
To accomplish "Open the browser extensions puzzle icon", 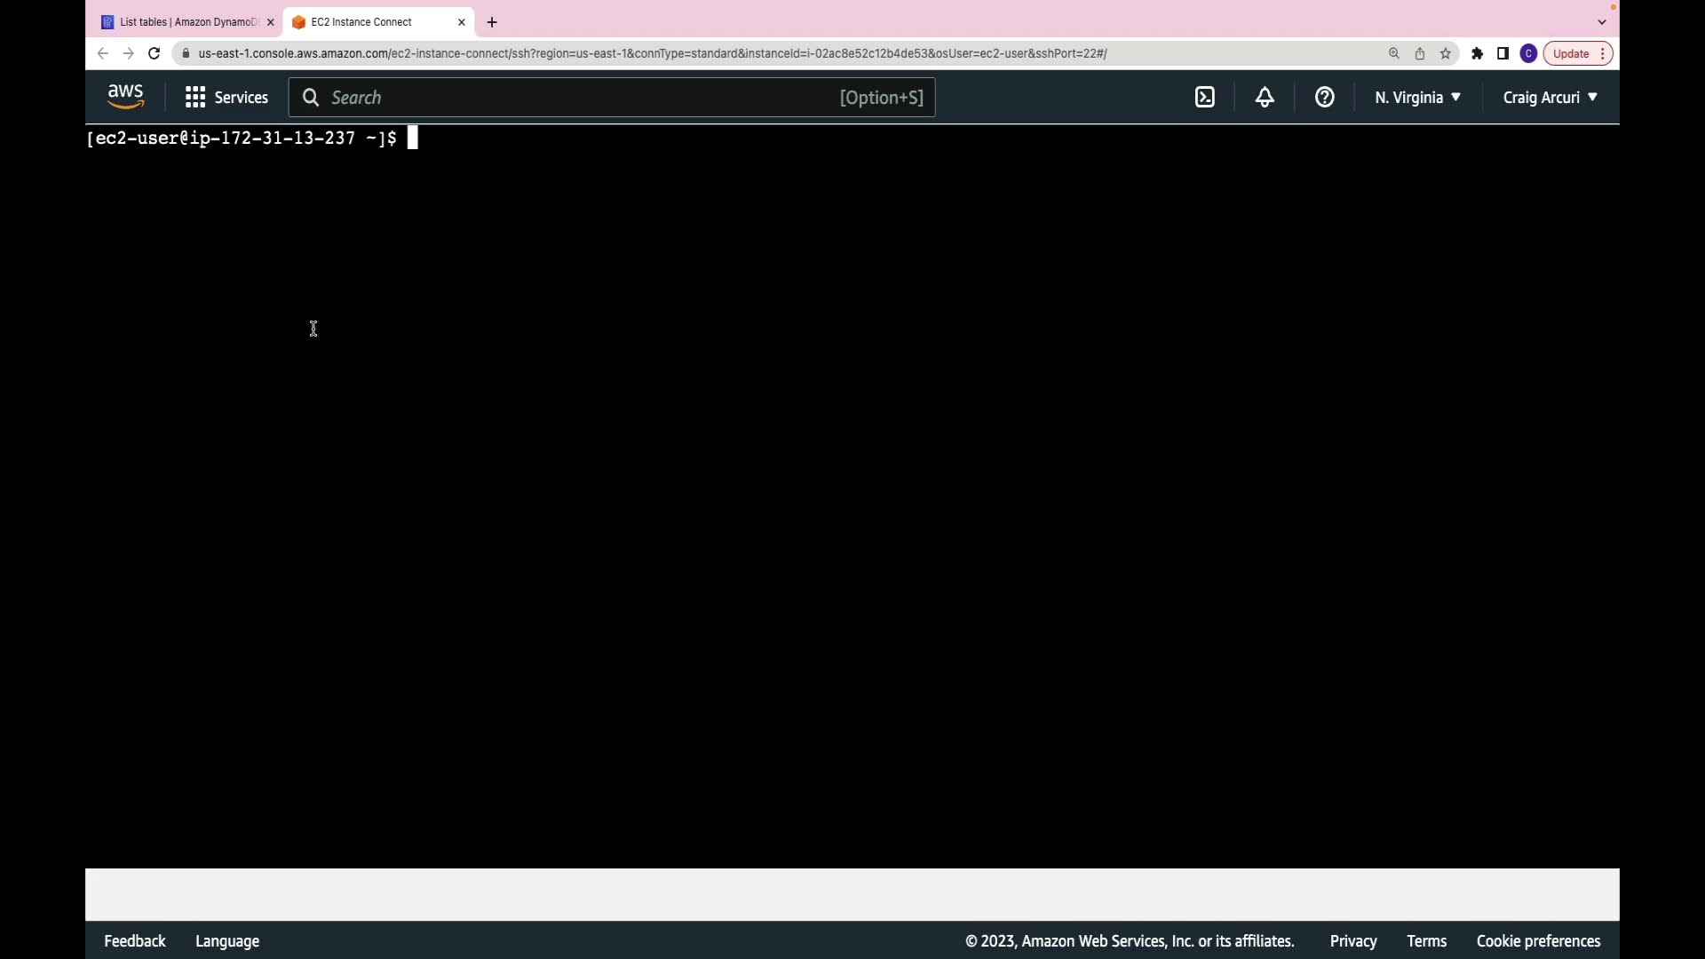I will coord(1477,54).
